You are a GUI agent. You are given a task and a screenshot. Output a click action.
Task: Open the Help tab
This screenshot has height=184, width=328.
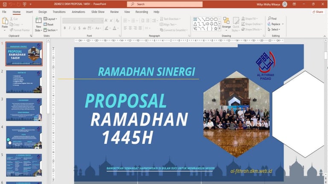[156, 12]
